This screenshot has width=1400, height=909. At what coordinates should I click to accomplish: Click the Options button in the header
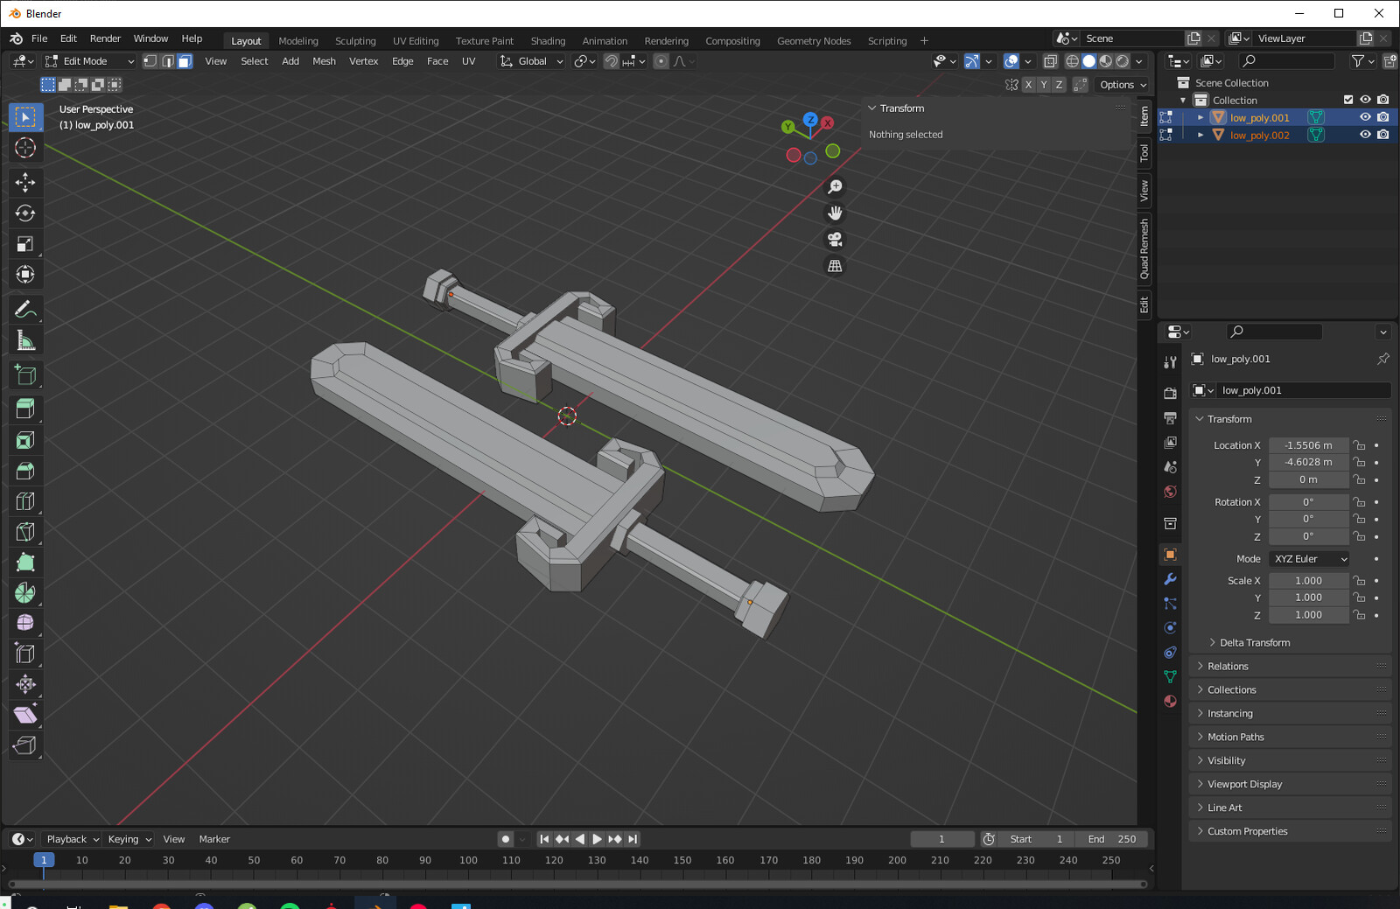1122,85
